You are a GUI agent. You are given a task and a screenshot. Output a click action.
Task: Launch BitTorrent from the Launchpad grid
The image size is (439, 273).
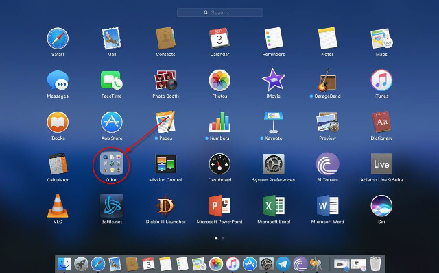point(327,164)
